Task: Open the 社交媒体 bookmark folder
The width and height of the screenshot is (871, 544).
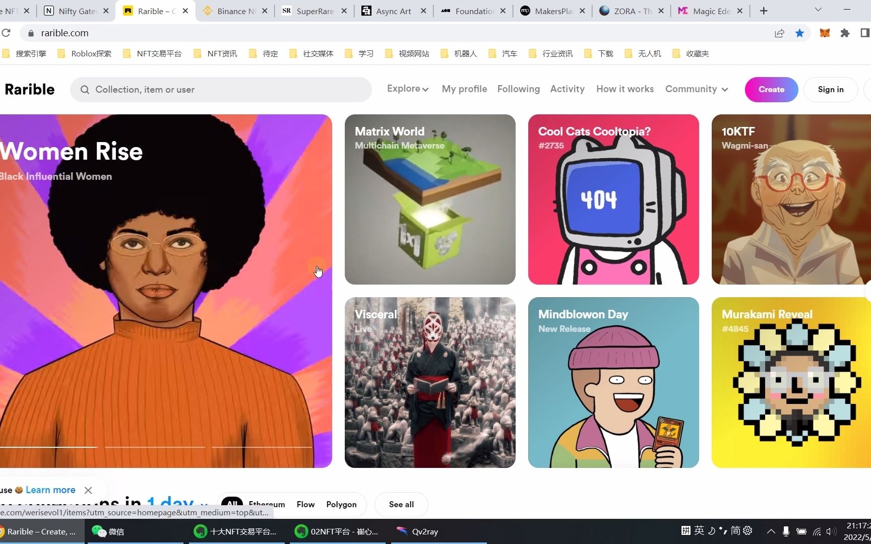Action: [312, 53]
